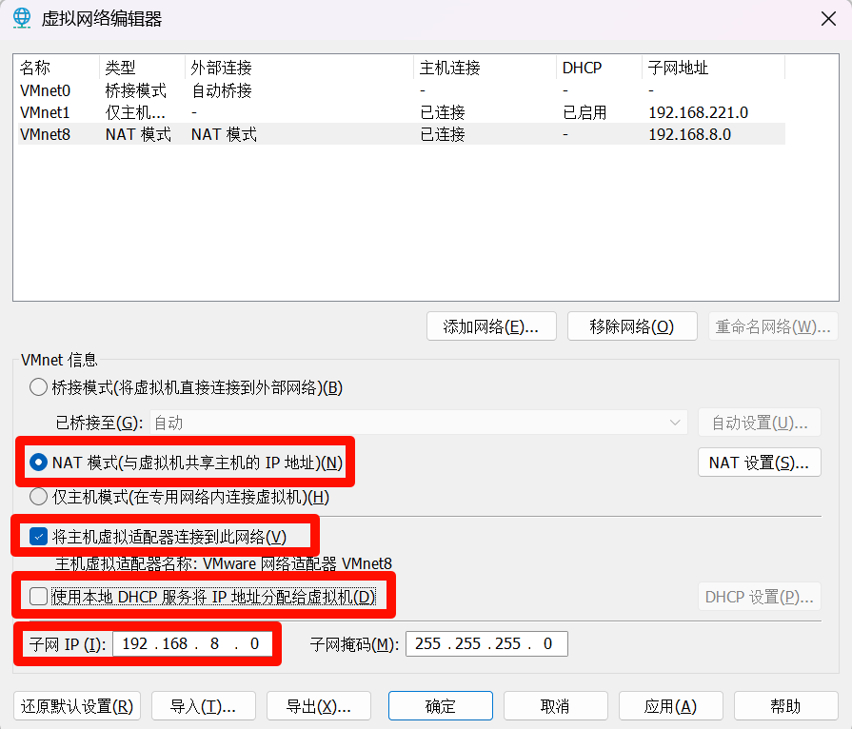
Task: Select the 桥接模式 radio button
Action: (38, 387)
